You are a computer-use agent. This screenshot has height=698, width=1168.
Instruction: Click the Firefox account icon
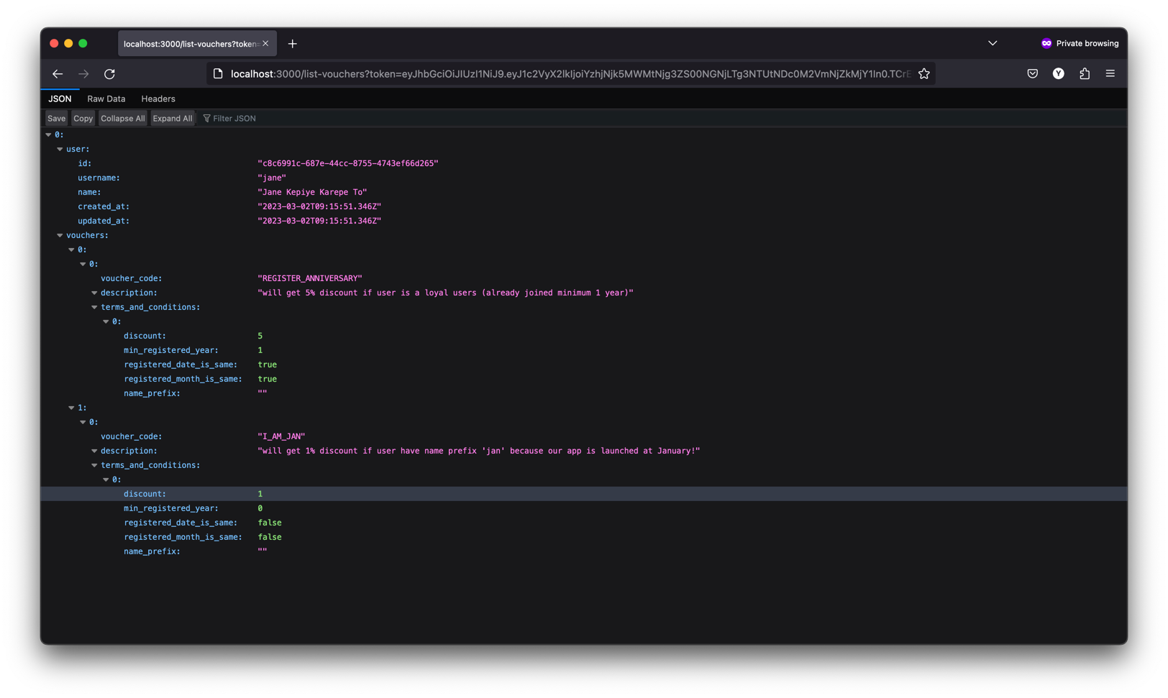(1058, 73)
